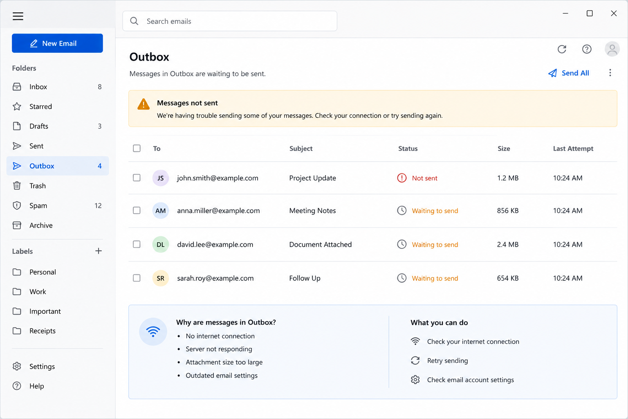Check the box for the john.smith message
Image resolution: width=628 pixels, height=419 pixels.
137,178
